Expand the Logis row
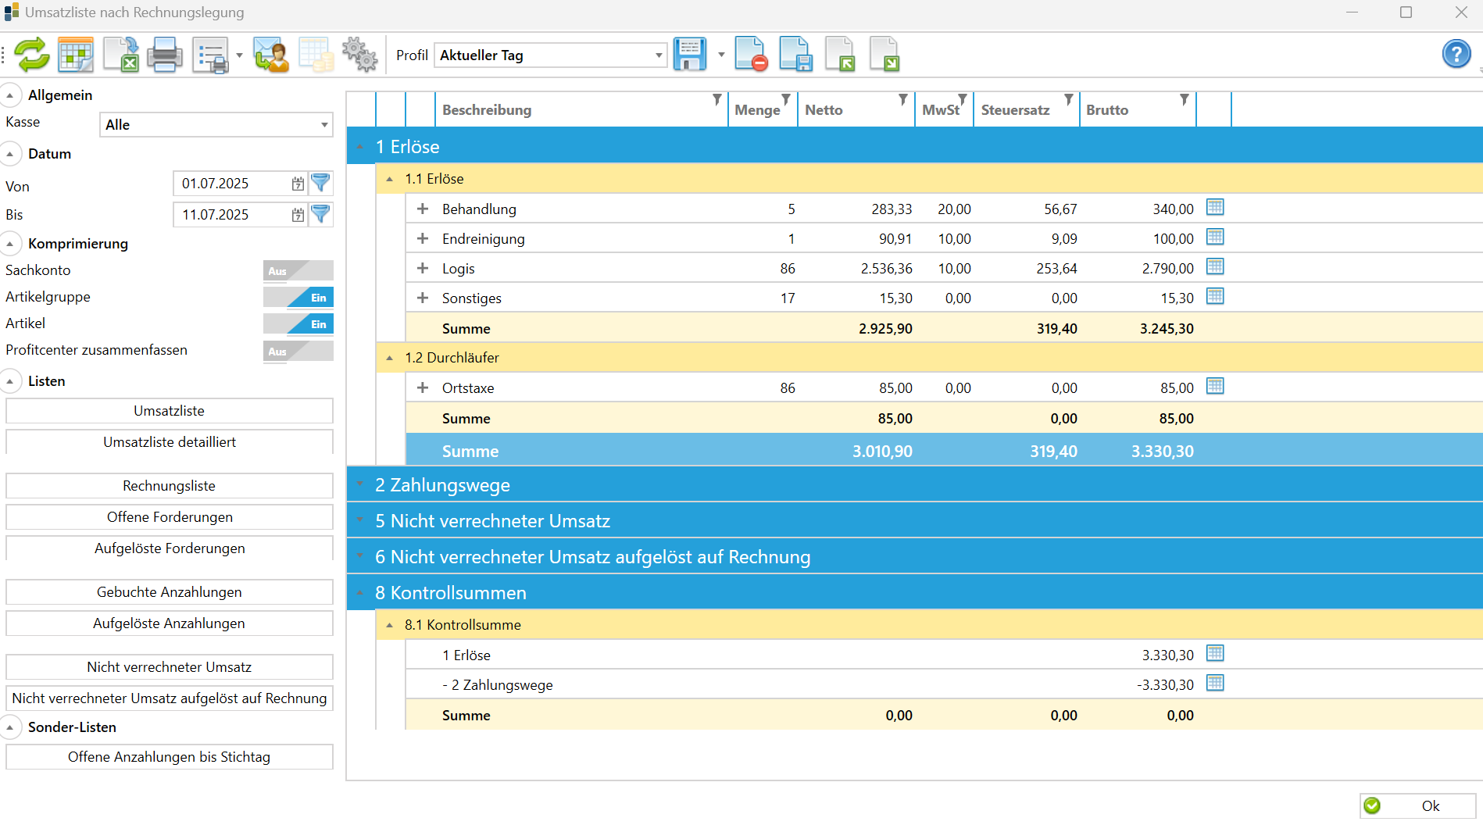Viewport: 1483px width, 825px height. pos(423,268)
